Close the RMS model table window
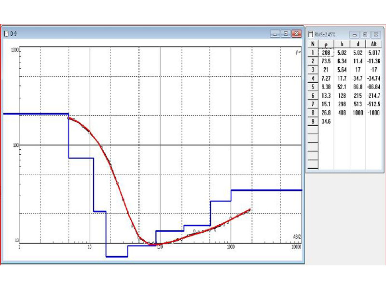386x290 pixels. (x=376, y=35)
